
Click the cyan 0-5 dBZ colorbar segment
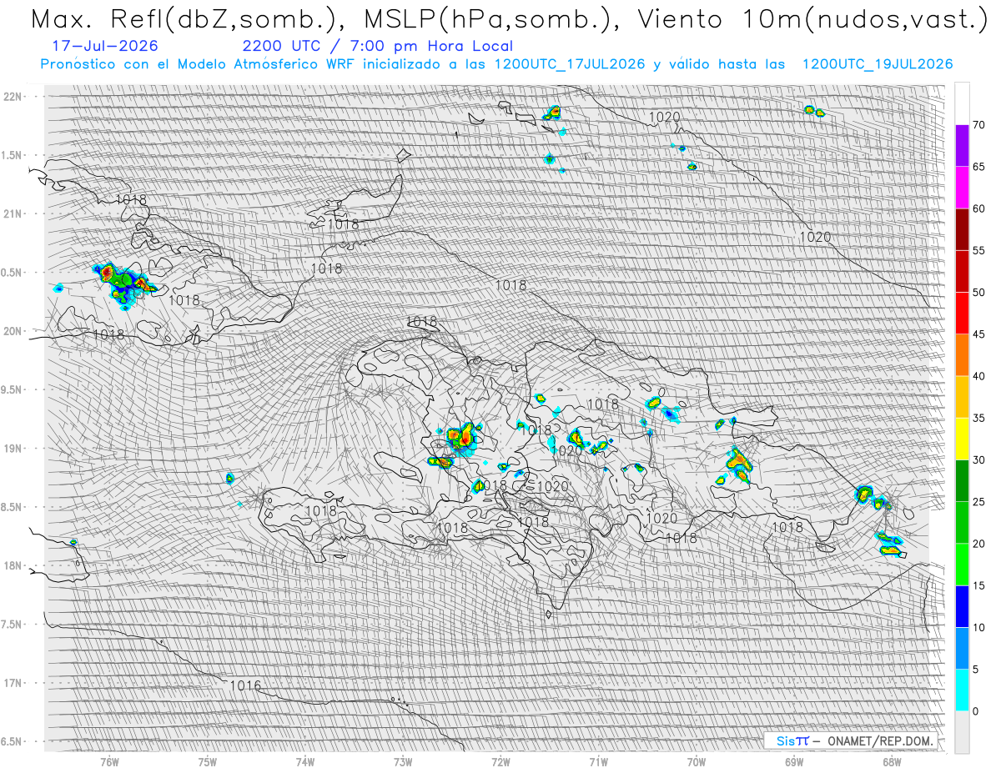(x=962, y=690)
